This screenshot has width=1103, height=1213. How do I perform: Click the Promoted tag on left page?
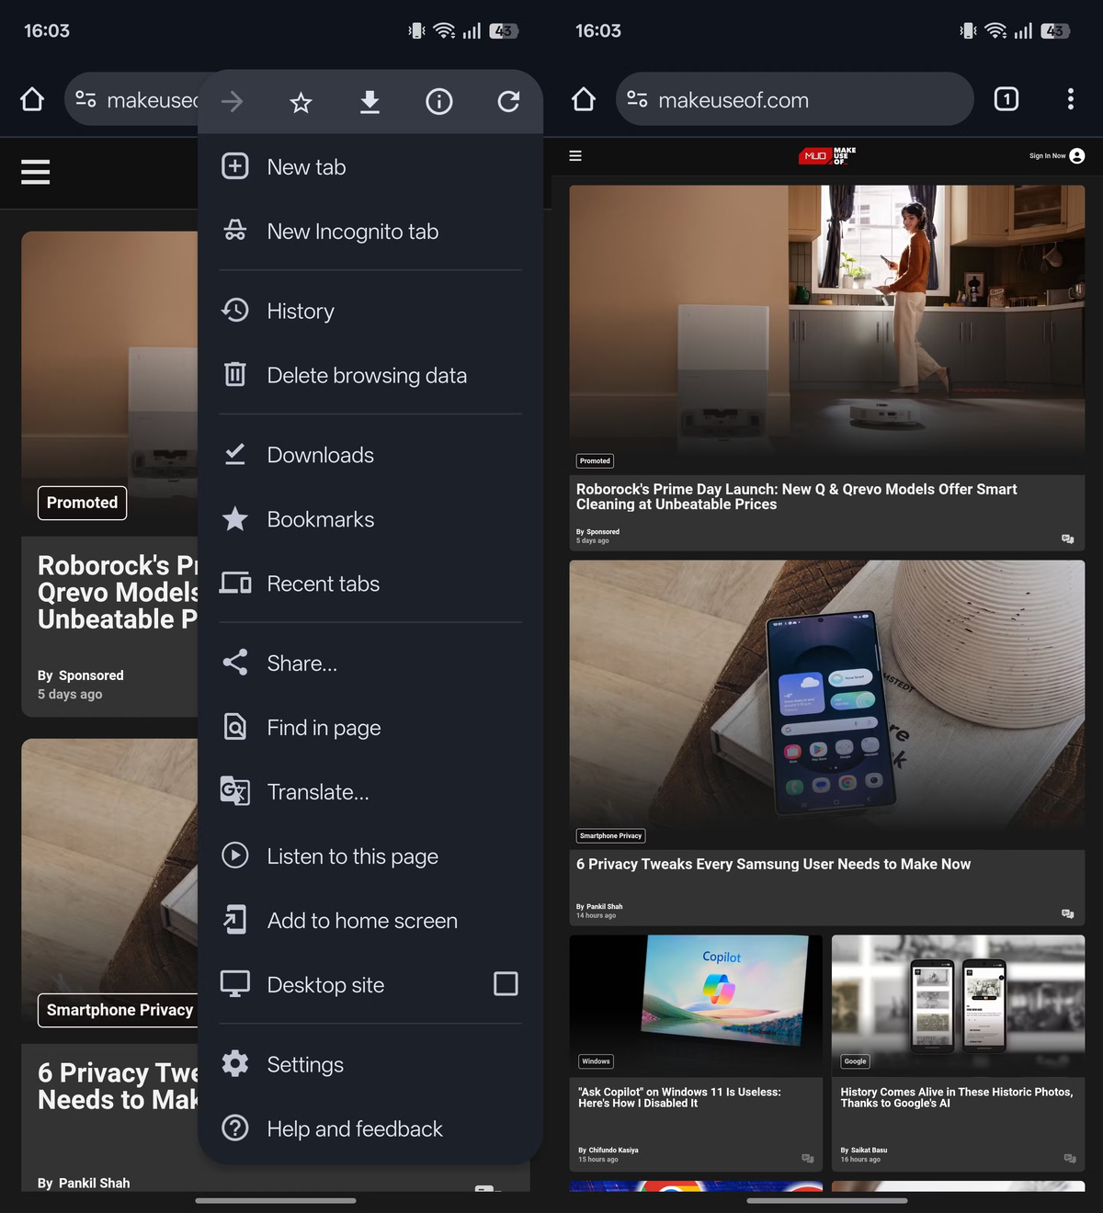(82, 503)
